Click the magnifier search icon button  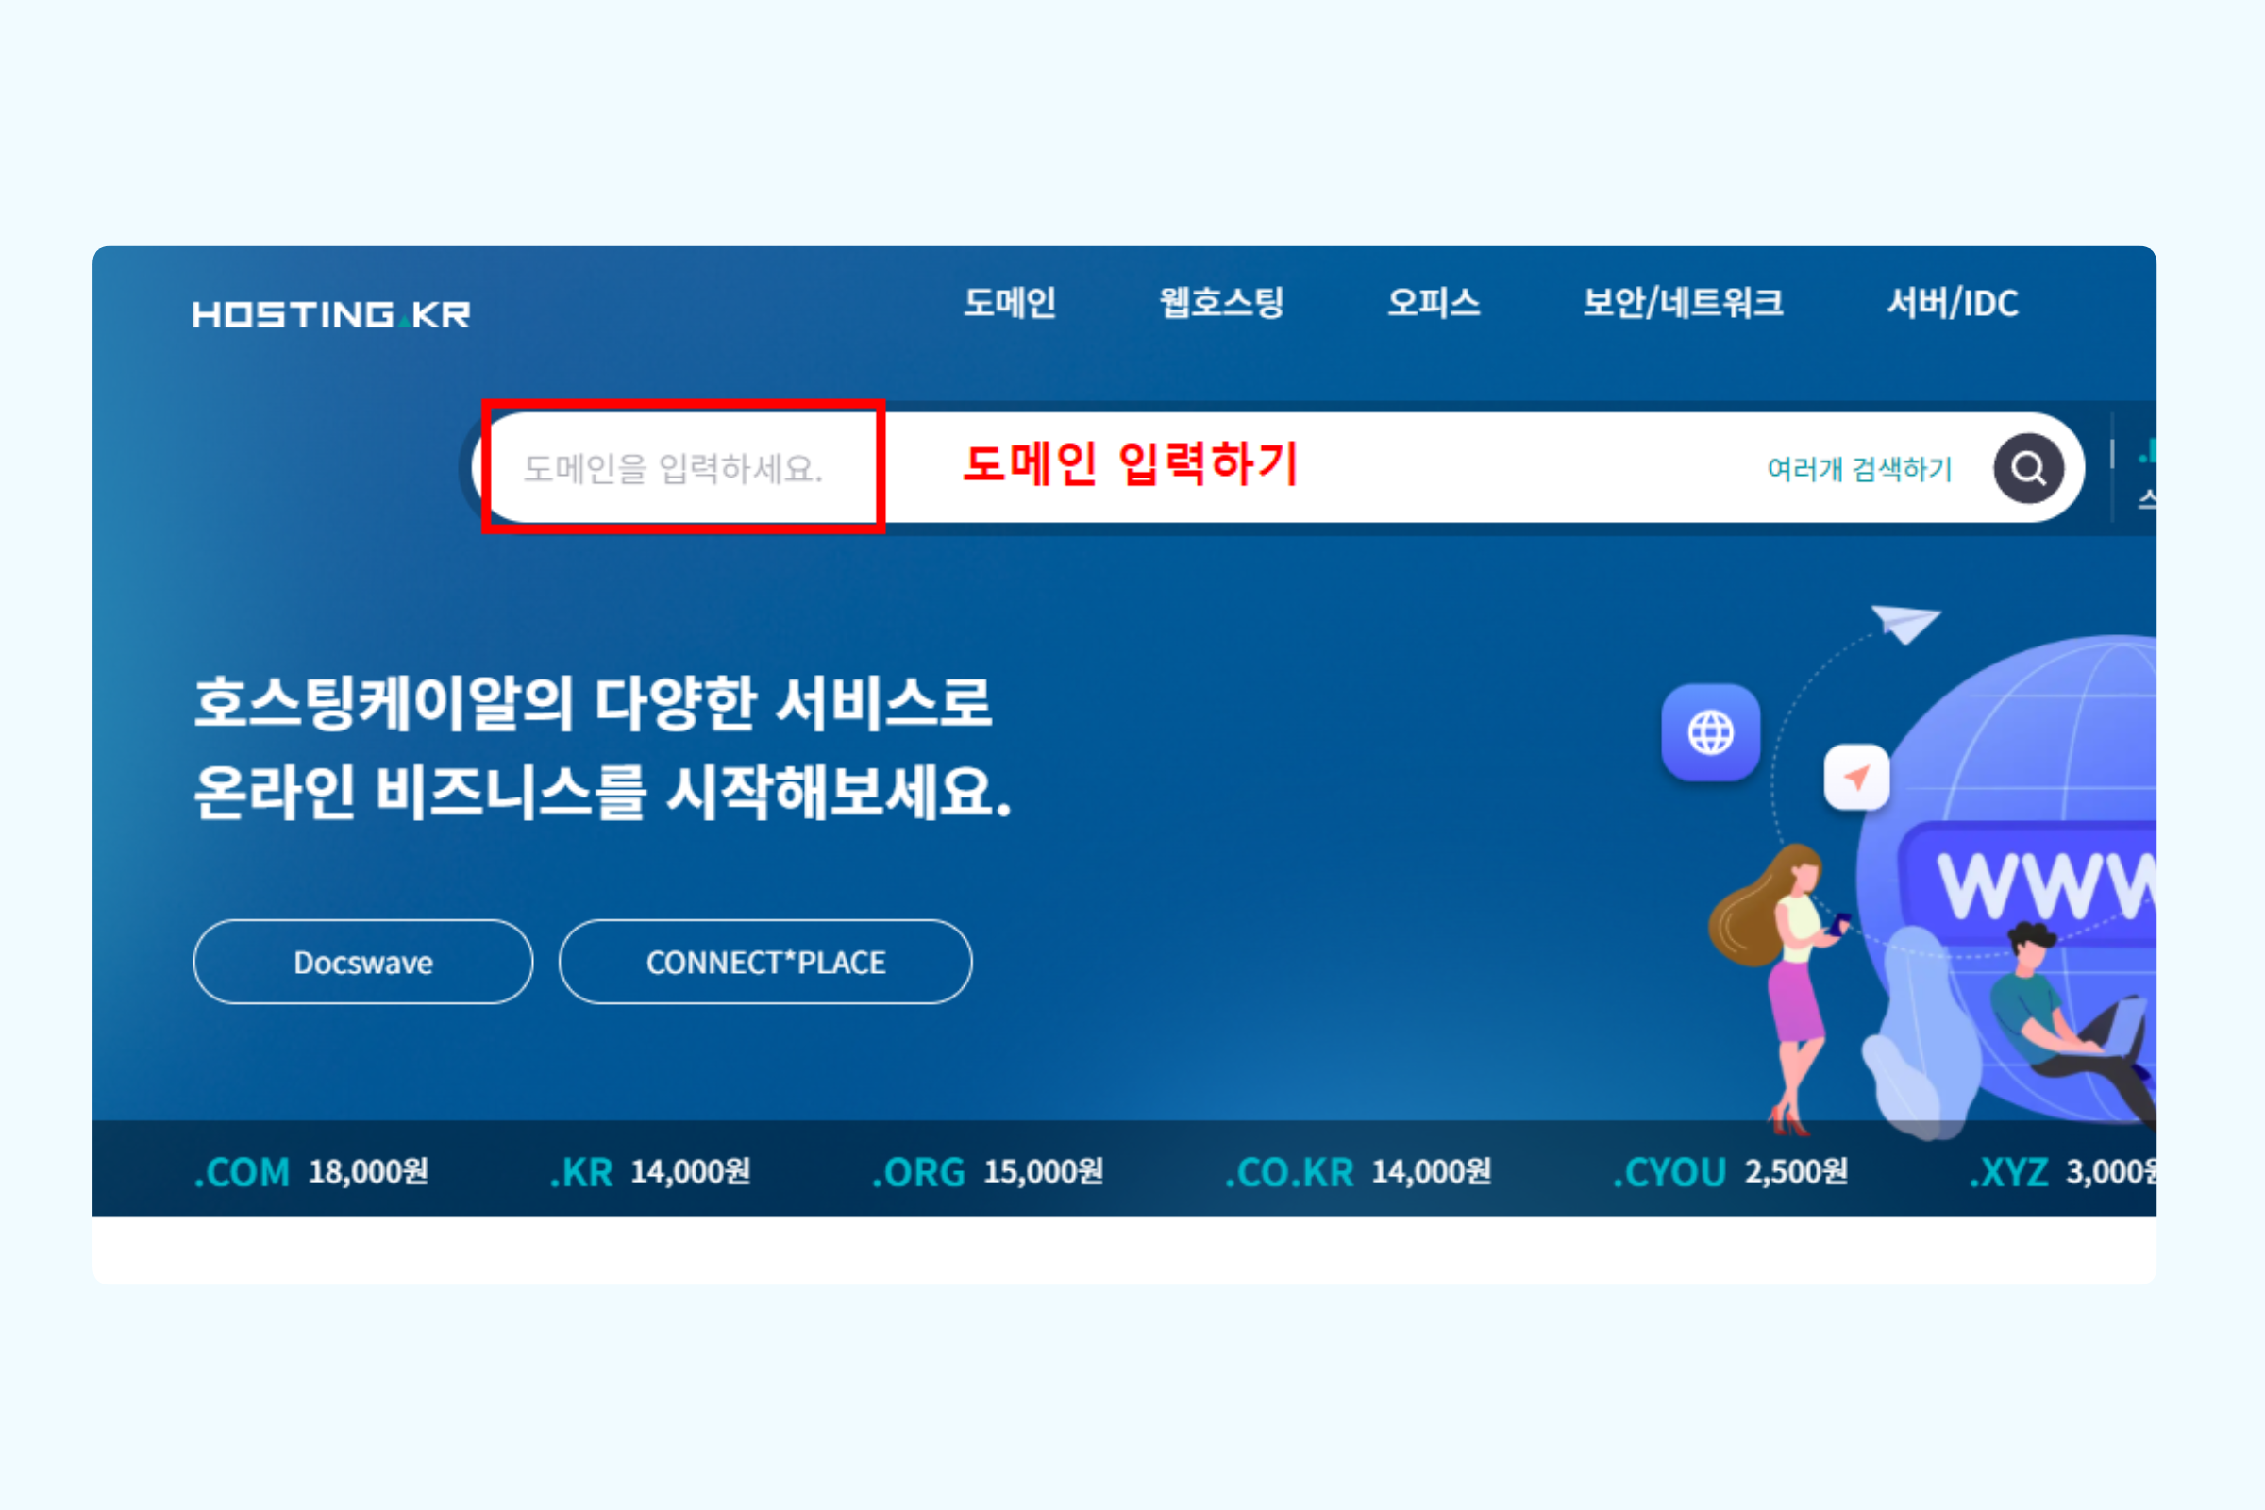pos(2028,468)
